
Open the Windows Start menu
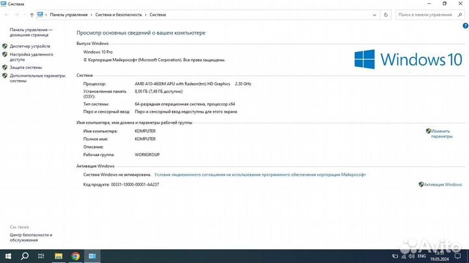click(8, 256)
